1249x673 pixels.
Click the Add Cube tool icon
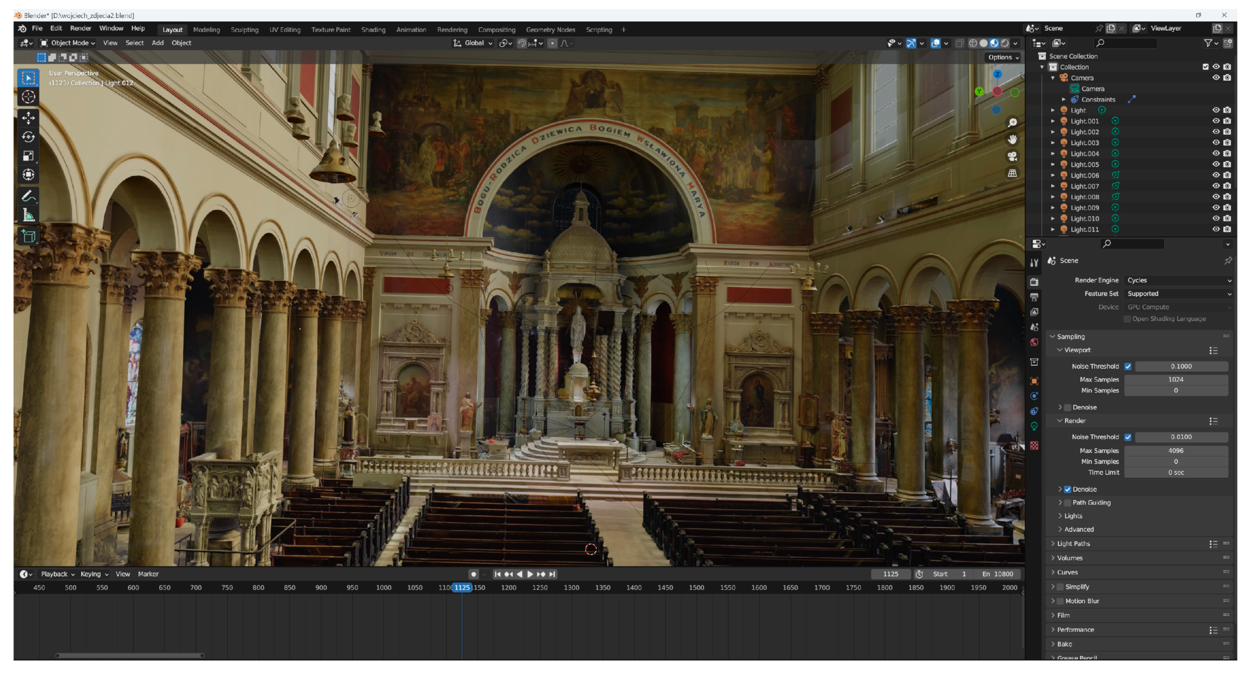[x=28, y=236]
